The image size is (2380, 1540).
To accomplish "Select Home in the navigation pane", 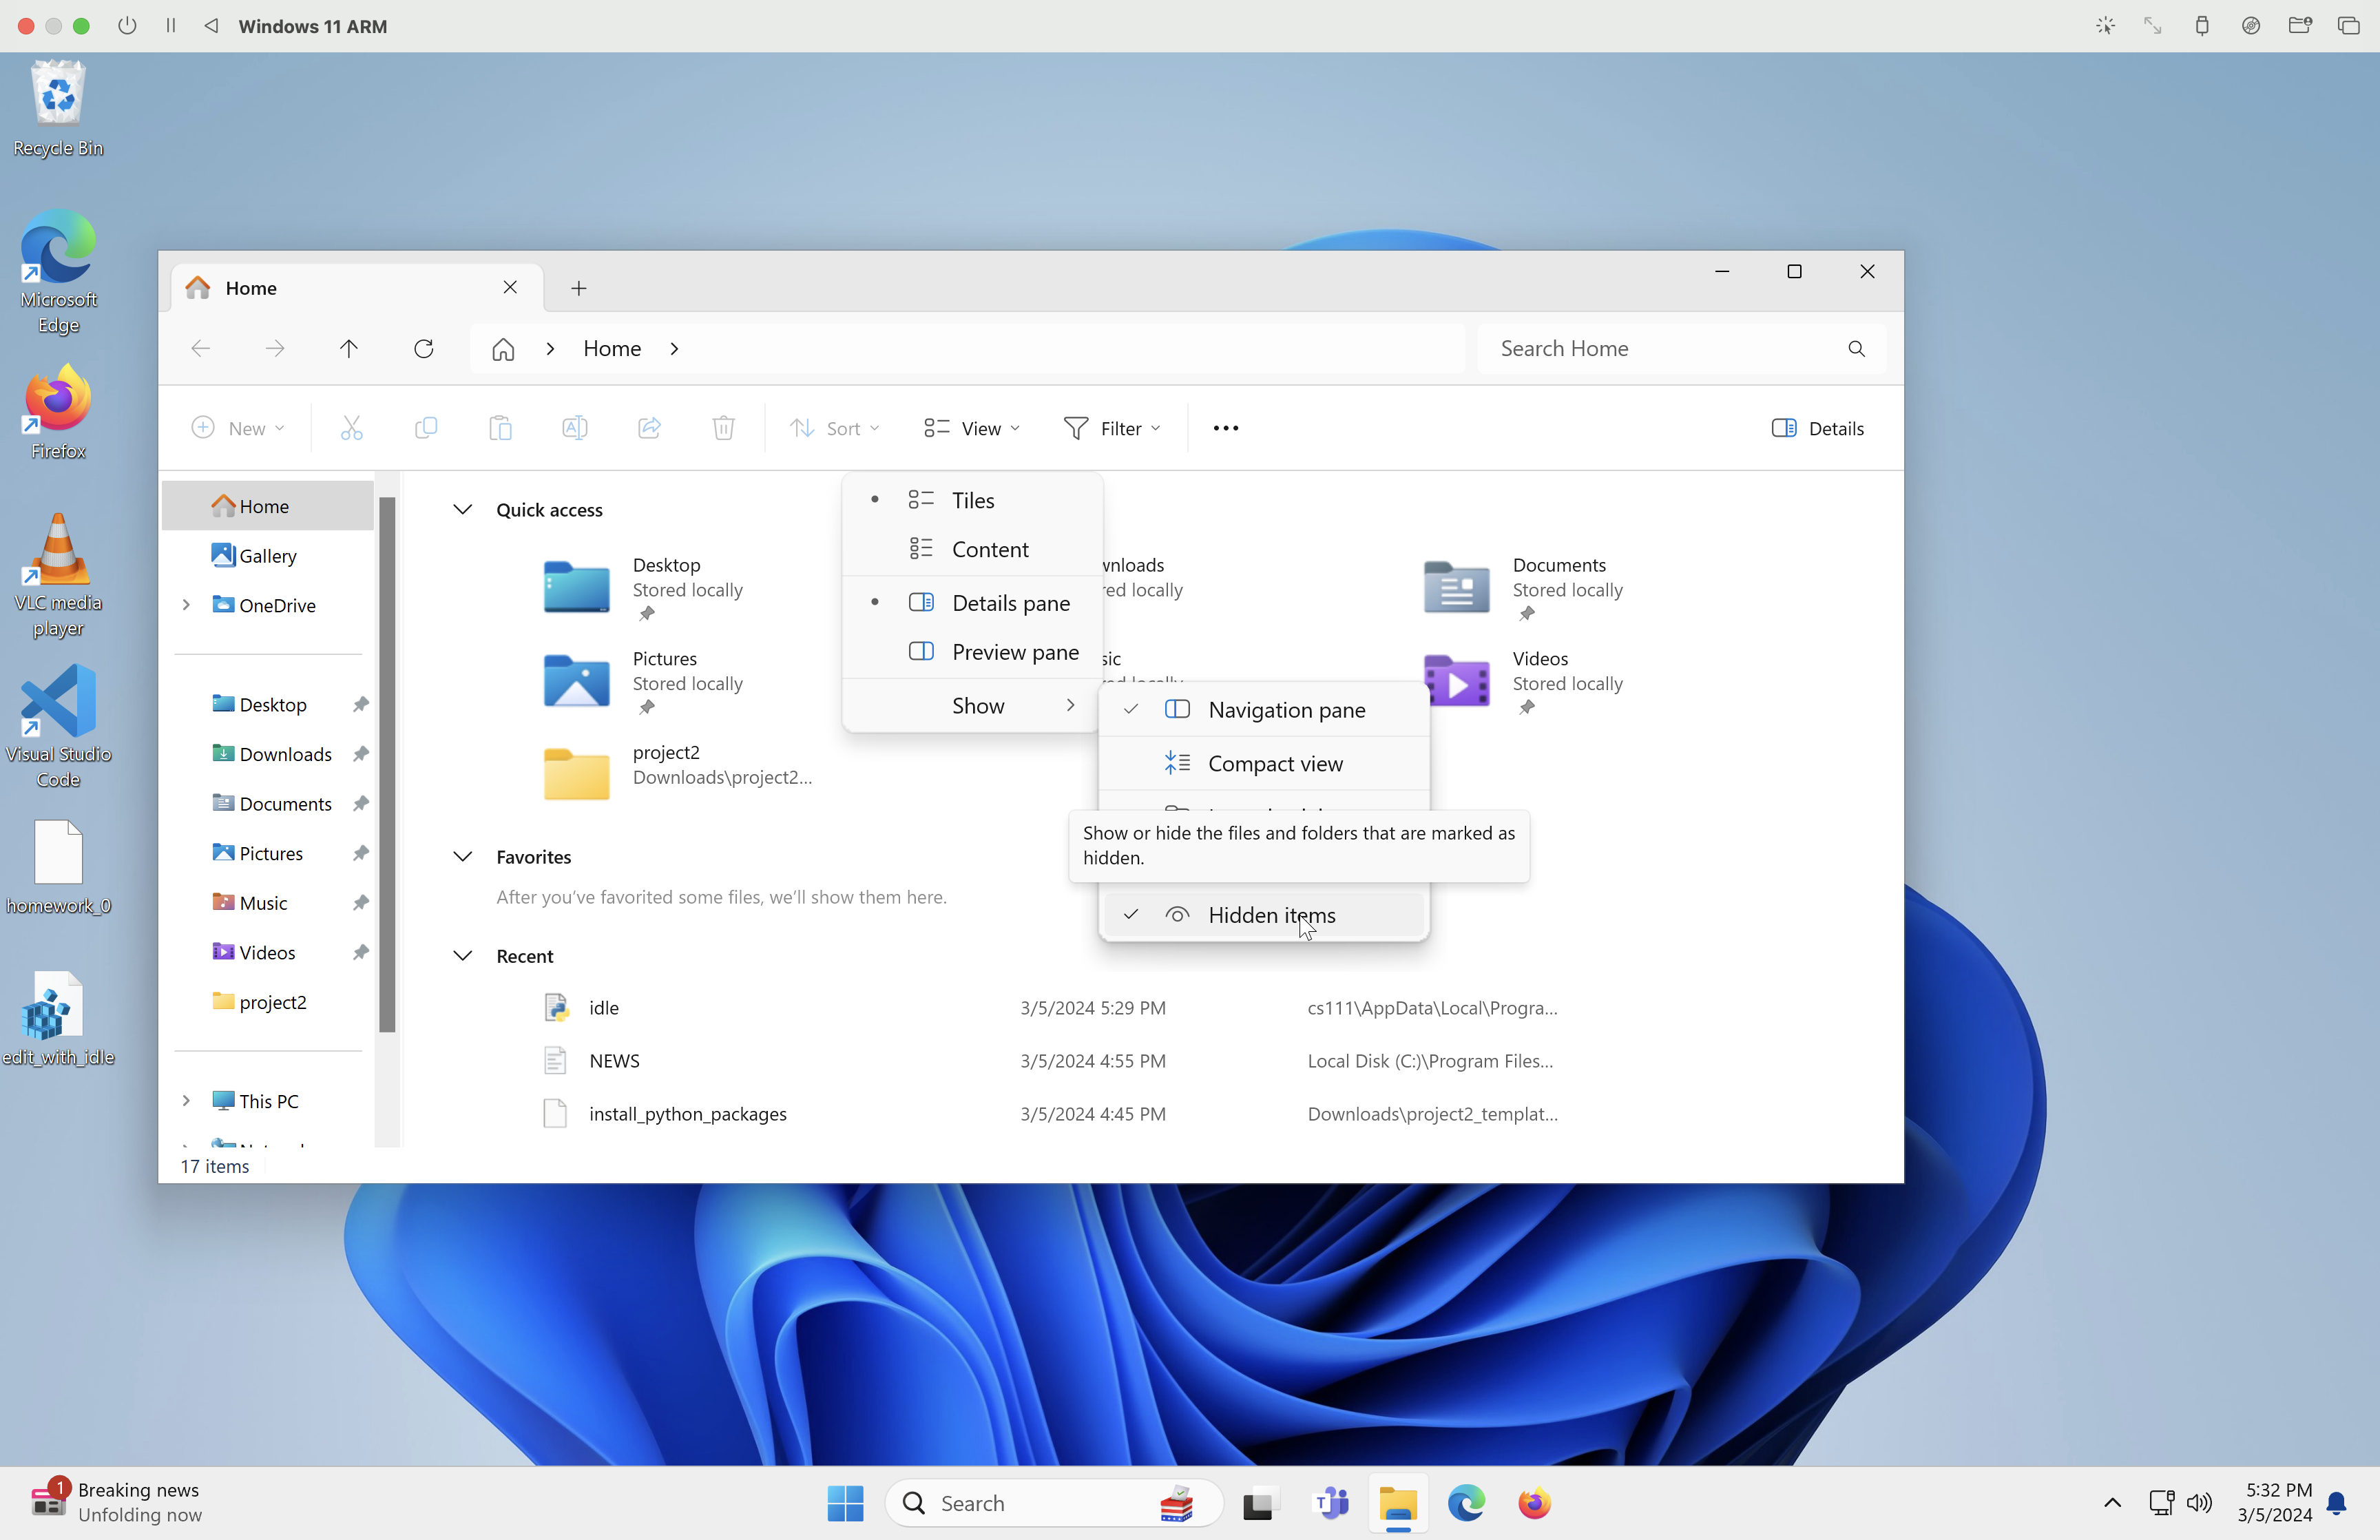I will 268,506.
